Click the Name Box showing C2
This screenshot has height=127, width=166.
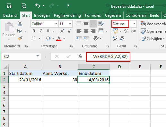pos(22,56)
